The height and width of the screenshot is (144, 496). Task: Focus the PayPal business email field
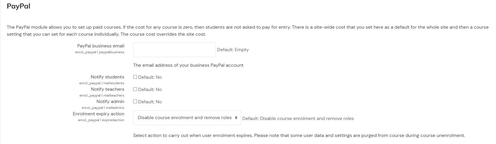point(175,50)
